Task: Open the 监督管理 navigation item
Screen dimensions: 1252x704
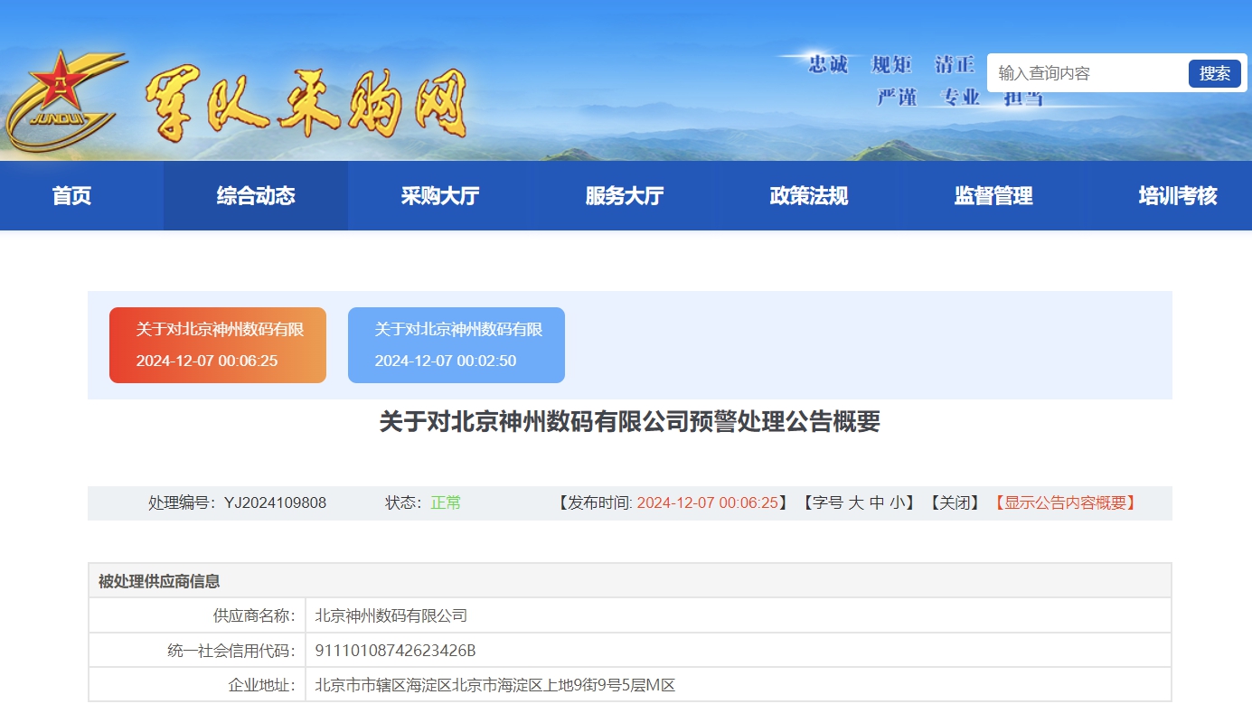Action: (993, 196)
